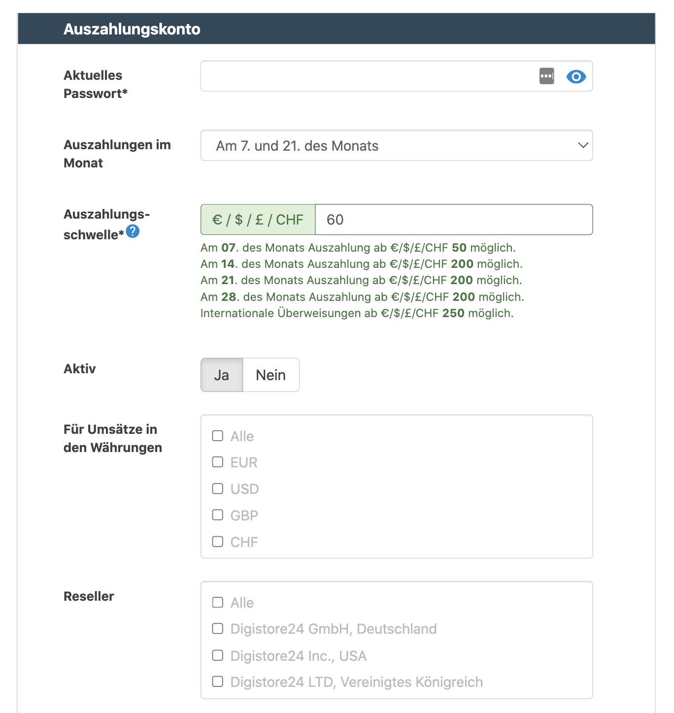
Task: Check Alle in the Reseller list
Action: tap(218, 603)
